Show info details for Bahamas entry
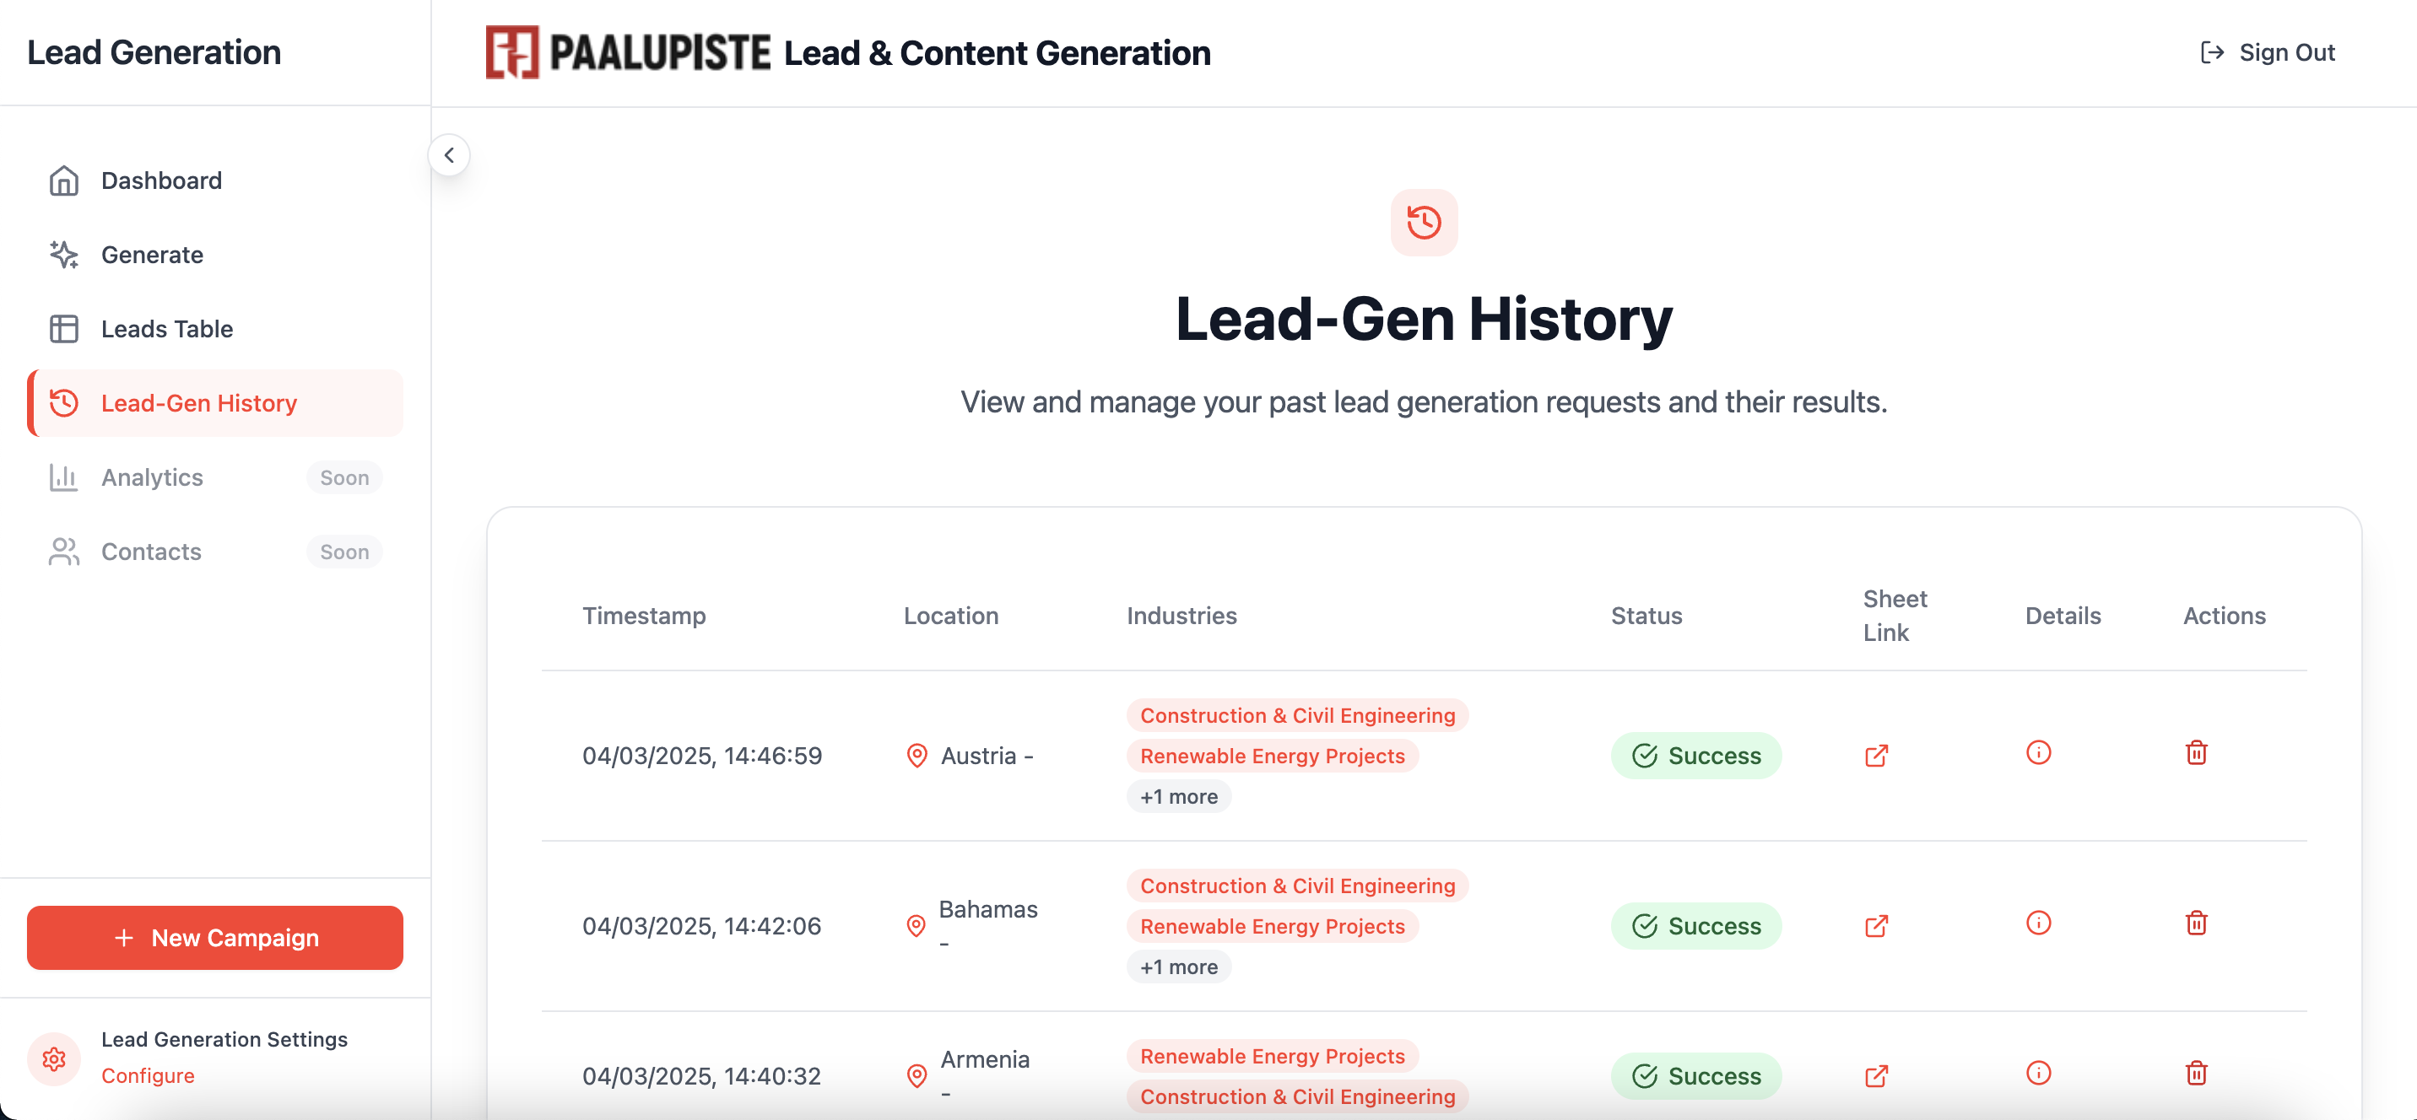This screenshot has height=1120, width=2417. [x=2038, y=923]
